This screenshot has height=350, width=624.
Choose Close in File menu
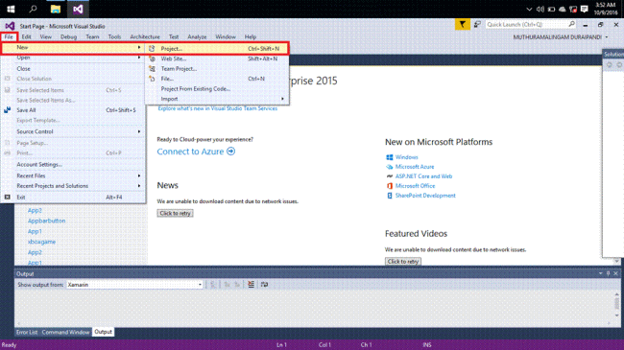click(x=73, y=68)
